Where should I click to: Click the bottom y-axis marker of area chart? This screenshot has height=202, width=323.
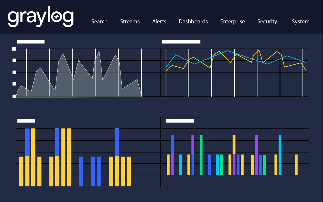click(14, 96)
